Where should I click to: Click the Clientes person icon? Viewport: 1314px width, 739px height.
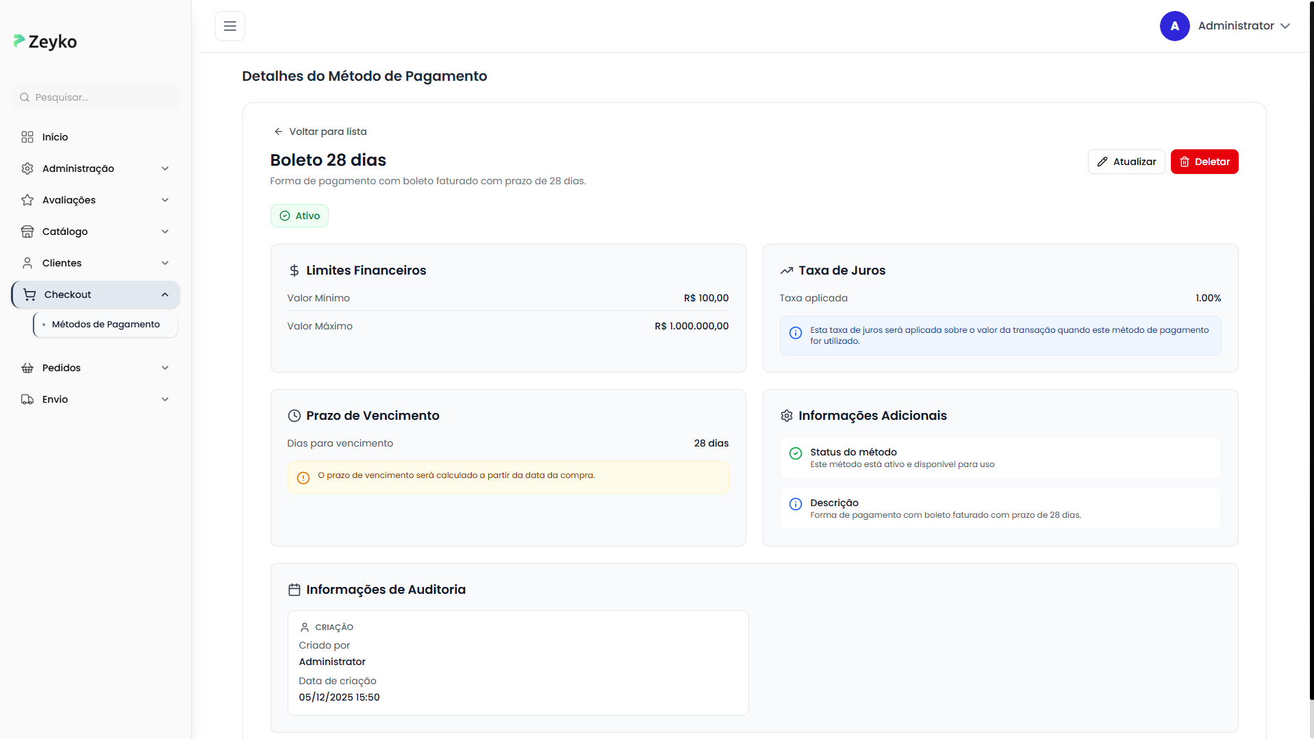(27, 263)
